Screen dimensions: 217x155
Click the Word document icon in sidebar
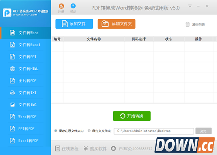tap(13, 33)
